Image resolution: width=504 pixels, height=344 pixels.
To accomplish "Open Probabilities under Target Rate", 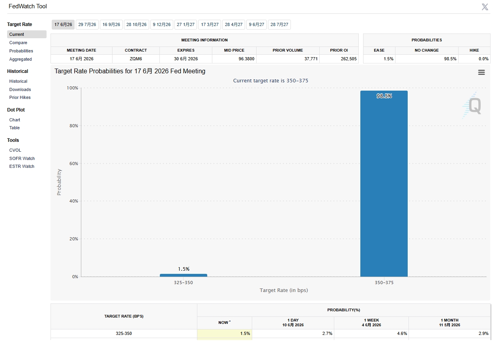I will click(x=21, y=51).
